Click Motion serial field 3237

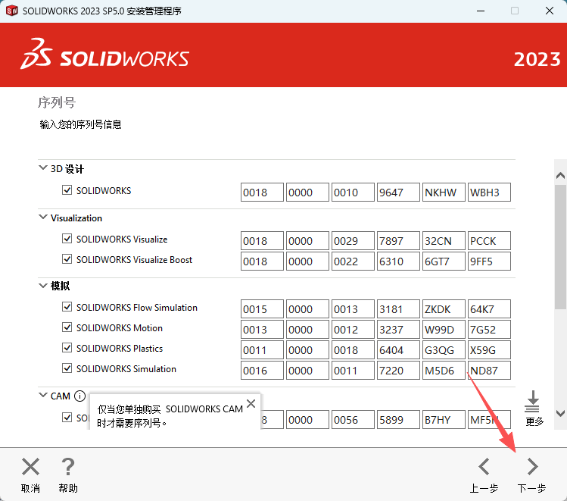(398, 330)
